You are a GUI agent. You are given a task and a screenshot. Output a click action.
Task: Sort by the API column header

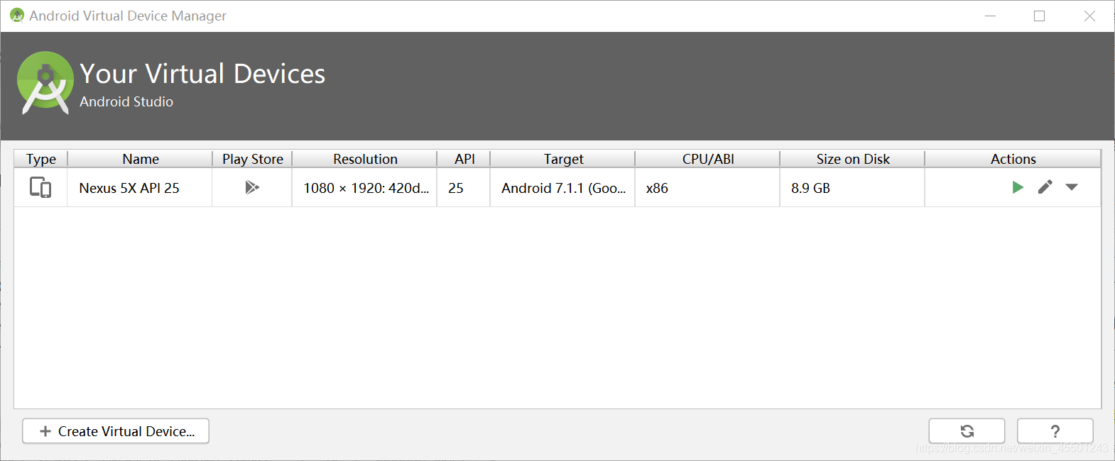pos(464,159)
